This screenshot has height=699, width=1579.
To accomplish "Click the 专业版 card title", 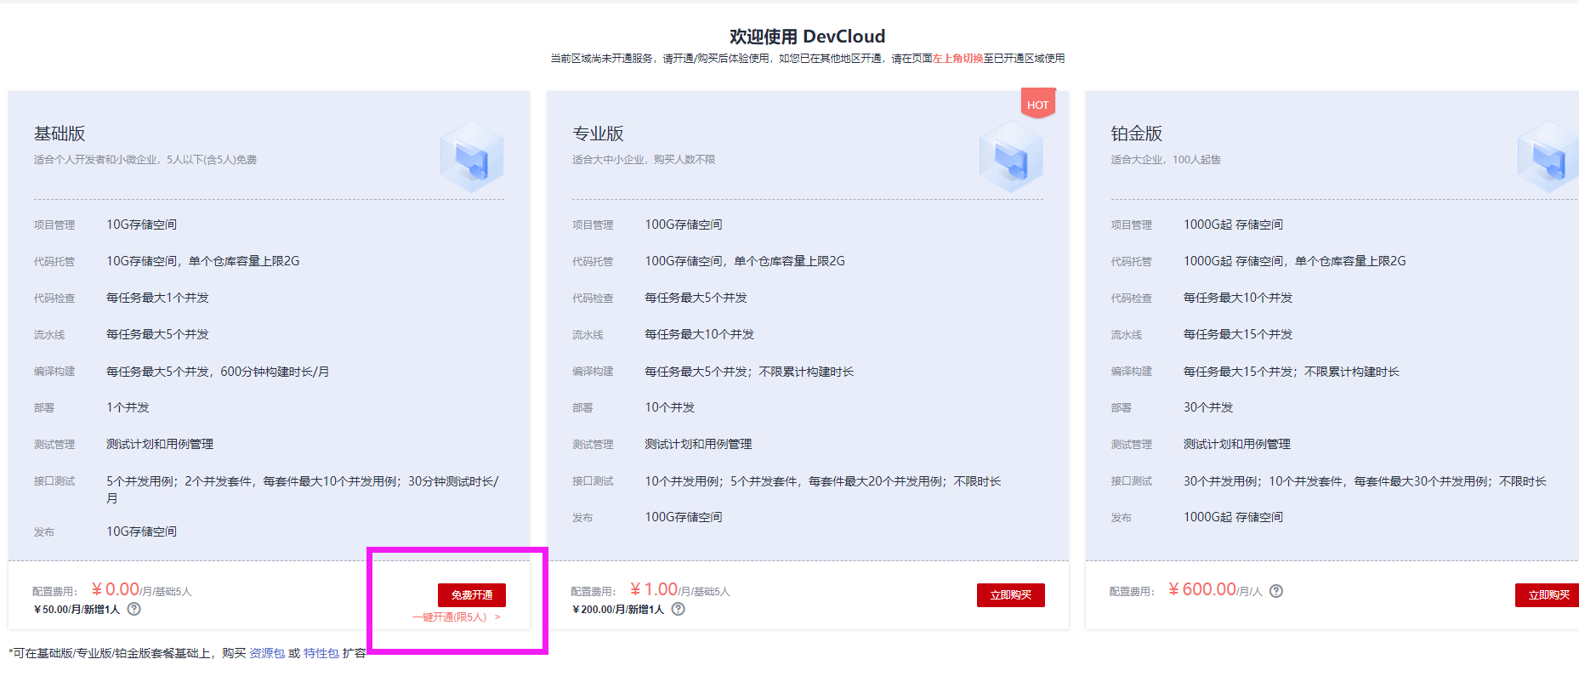I will pos(598,134).
